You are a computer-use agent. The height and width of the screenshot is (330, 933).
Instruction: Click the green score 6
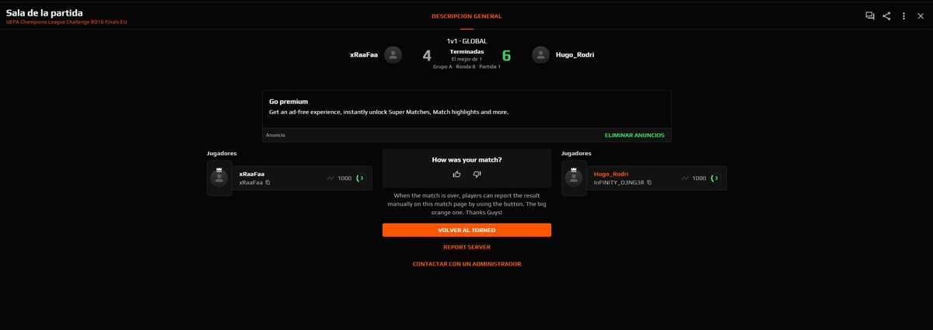click(506, 56)
